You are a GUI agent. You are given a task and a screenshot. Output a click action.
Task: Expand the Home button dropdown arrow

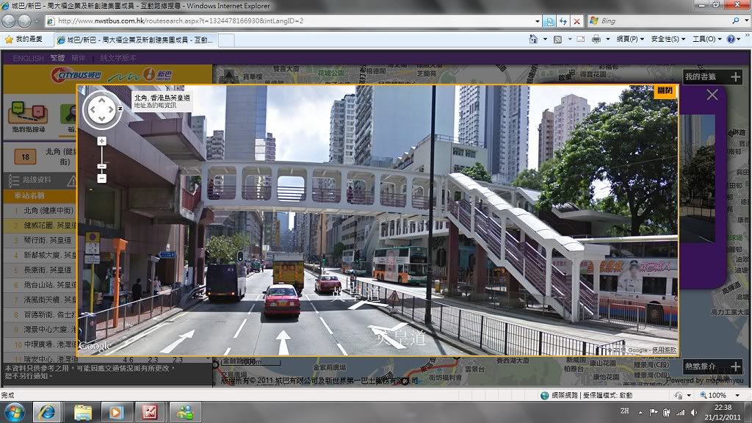[x=545, y=40]
